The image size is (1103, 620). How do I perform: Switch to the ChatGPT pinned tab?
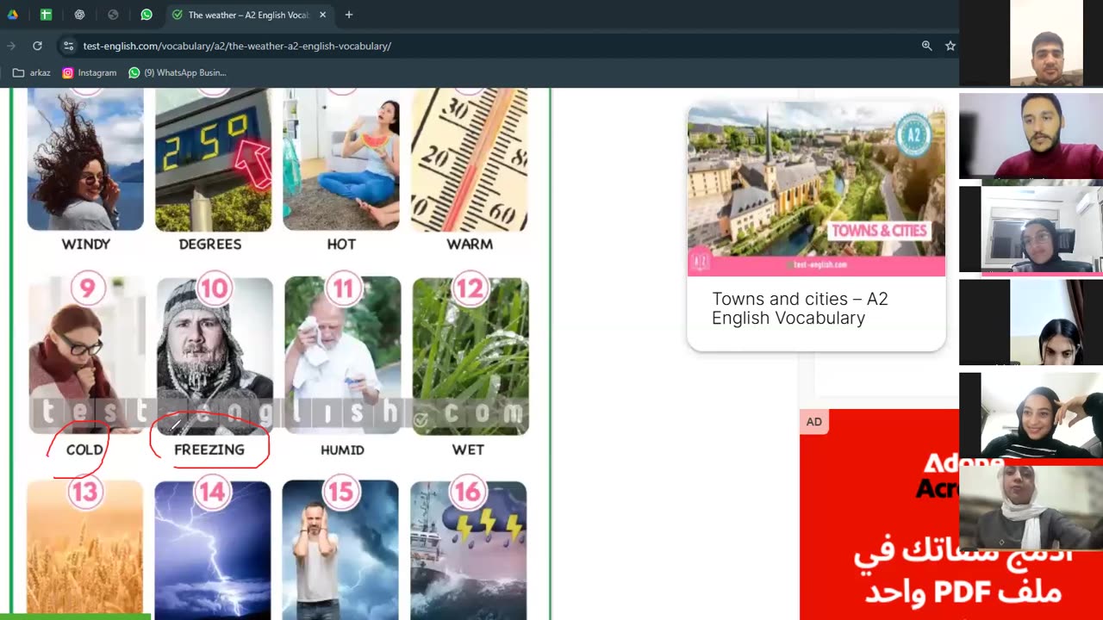click(79, 15)
